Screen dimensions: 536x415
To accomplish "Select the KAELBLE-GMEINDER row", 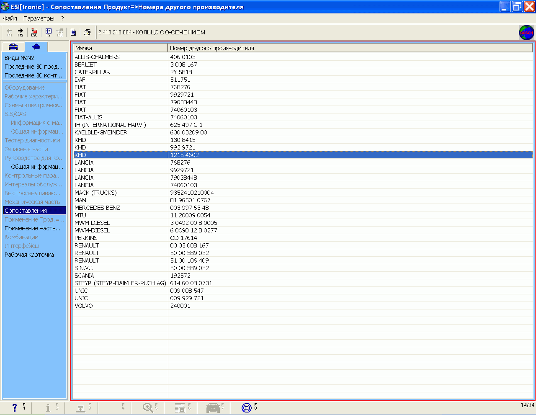I will pos(303,132).
